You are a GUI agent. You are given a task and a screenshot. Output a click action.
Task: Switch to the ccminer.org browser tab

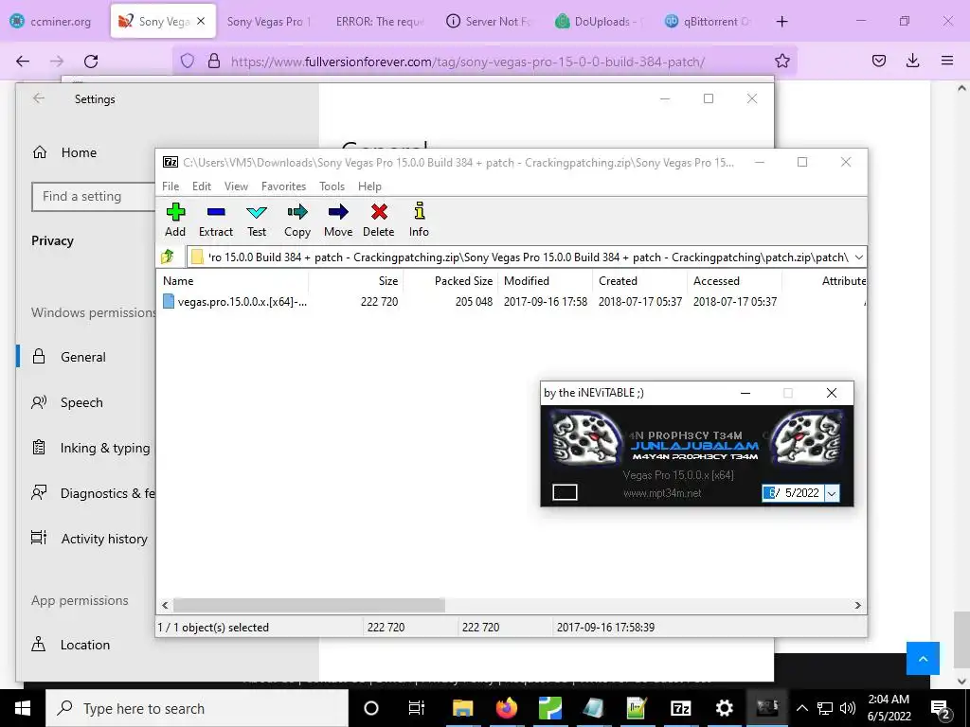click(52, 22)
